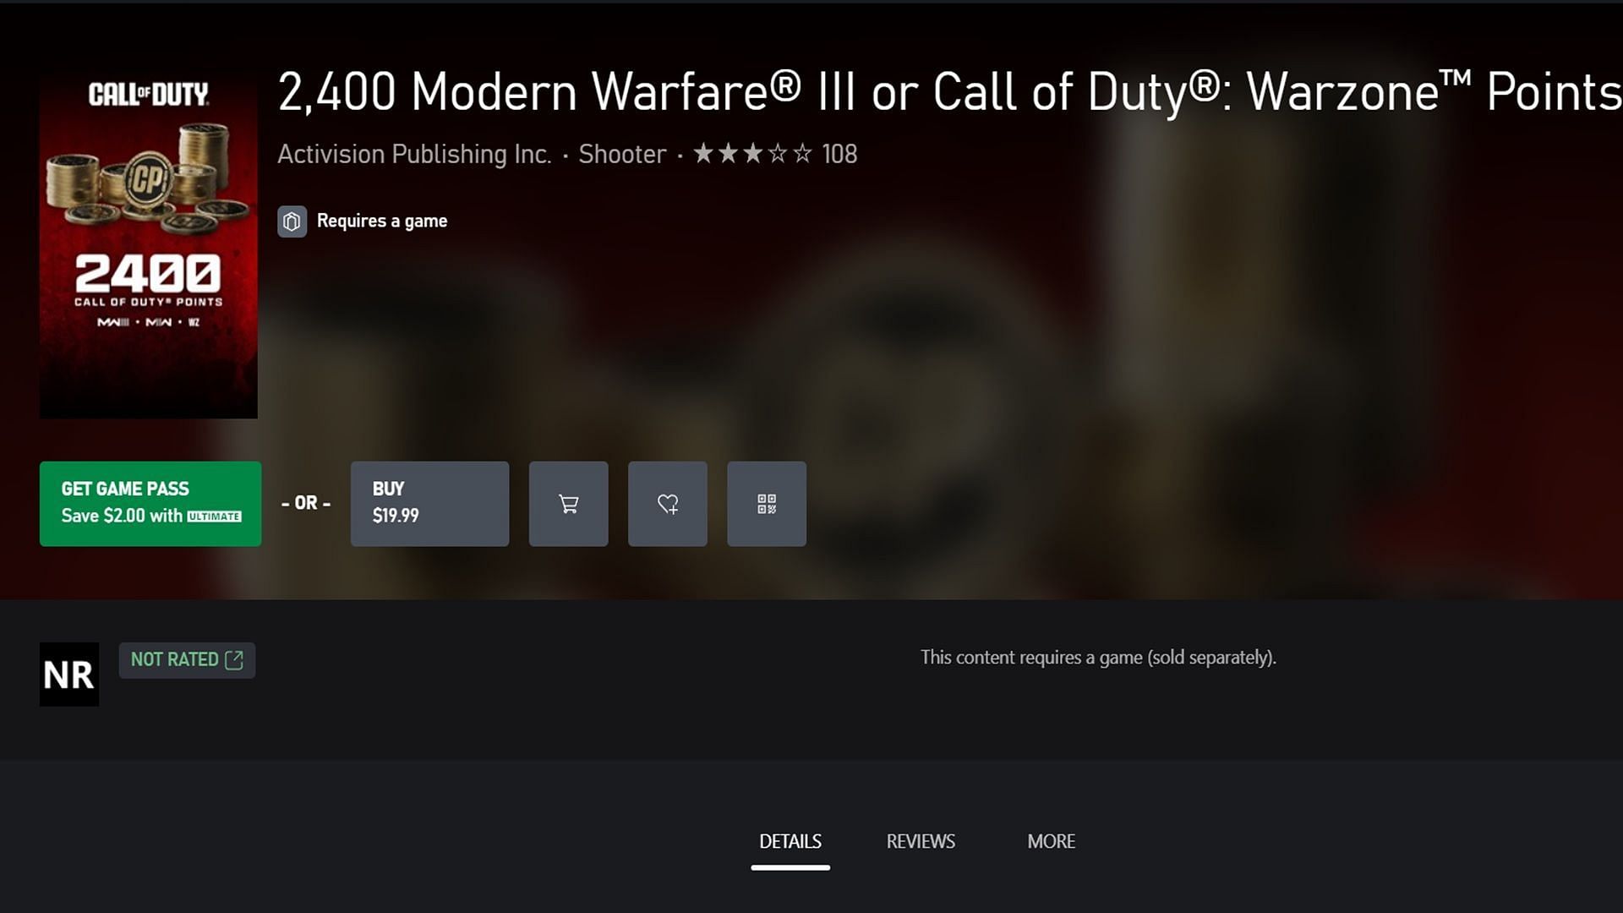Viewport: 1623px width, 913px height.
Task: Select the DETAILS tab
Action: click(x=790, y=842)
